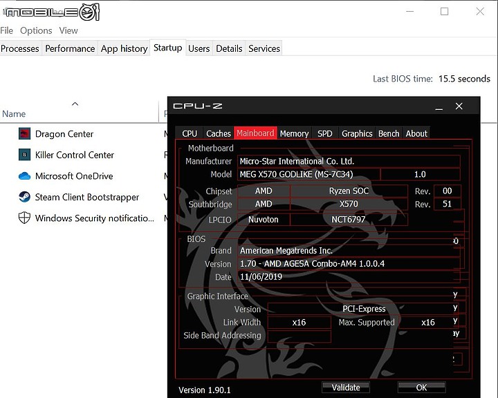498x398 pixels.
Task: Open CPU-Z Caches tab
Action: (x=219, y=133)
